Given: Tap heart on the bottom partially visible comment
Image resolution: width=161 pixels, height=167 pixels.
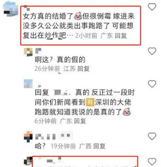Looking at the screenshot, I should point(152,162).
